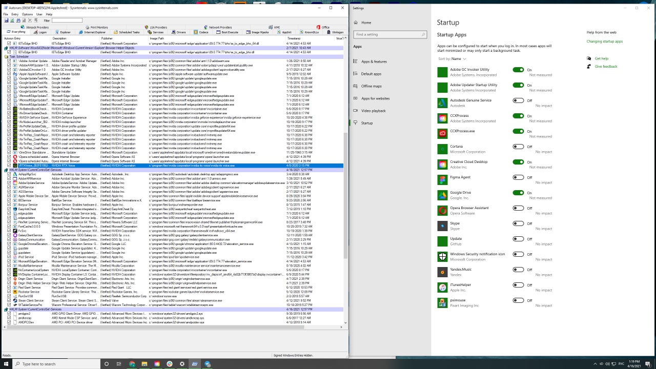
Task: Open Slack from the taskbar
Action: 170,364
